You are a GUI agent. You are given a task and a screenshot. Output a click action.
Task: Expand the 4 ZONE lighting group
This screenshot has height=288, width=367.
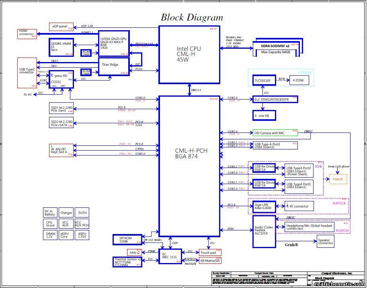tap(299, 80)
